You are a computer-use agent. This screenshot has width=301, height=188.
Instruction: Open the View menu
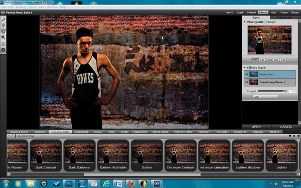click(x=42, y=7)
